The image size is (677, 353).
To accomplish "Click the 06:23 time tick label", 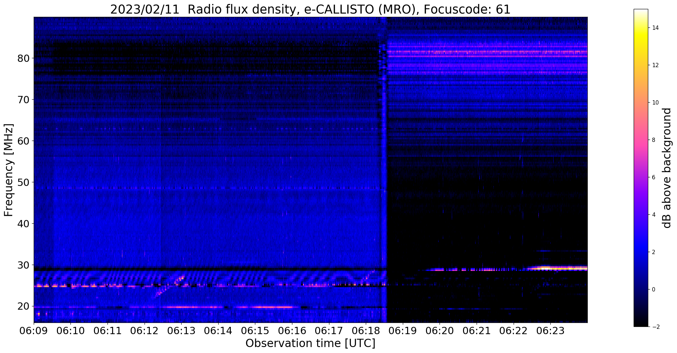I will pos(550,330).
